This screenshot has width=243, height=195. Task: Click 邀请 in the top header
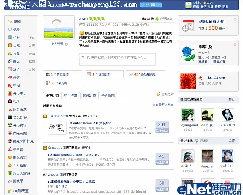click(196, 7)
